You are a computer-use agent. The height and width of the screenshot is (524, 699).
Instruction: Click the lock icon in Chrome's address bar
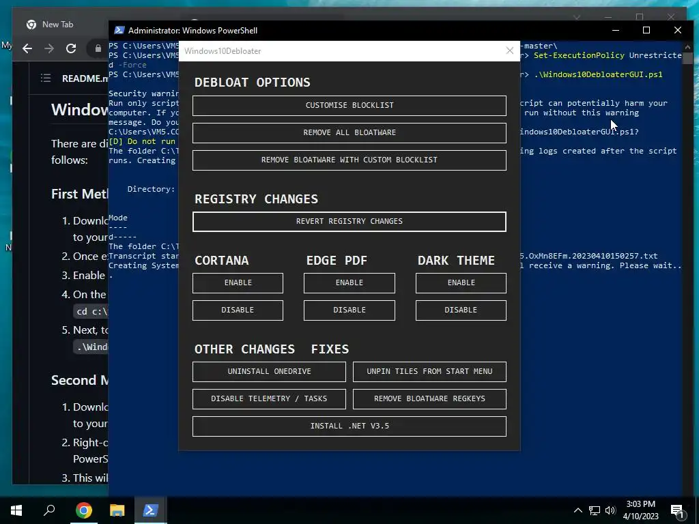(98, 48)
